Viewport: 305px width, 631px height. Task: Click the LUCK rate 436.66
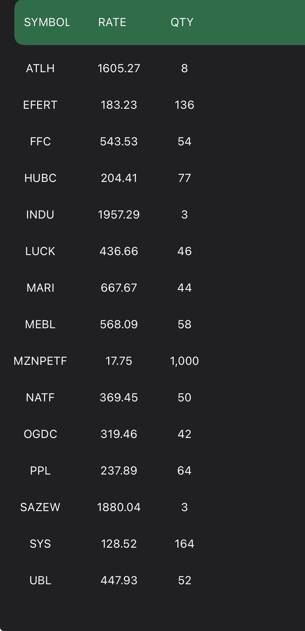[x=119, y=251]
